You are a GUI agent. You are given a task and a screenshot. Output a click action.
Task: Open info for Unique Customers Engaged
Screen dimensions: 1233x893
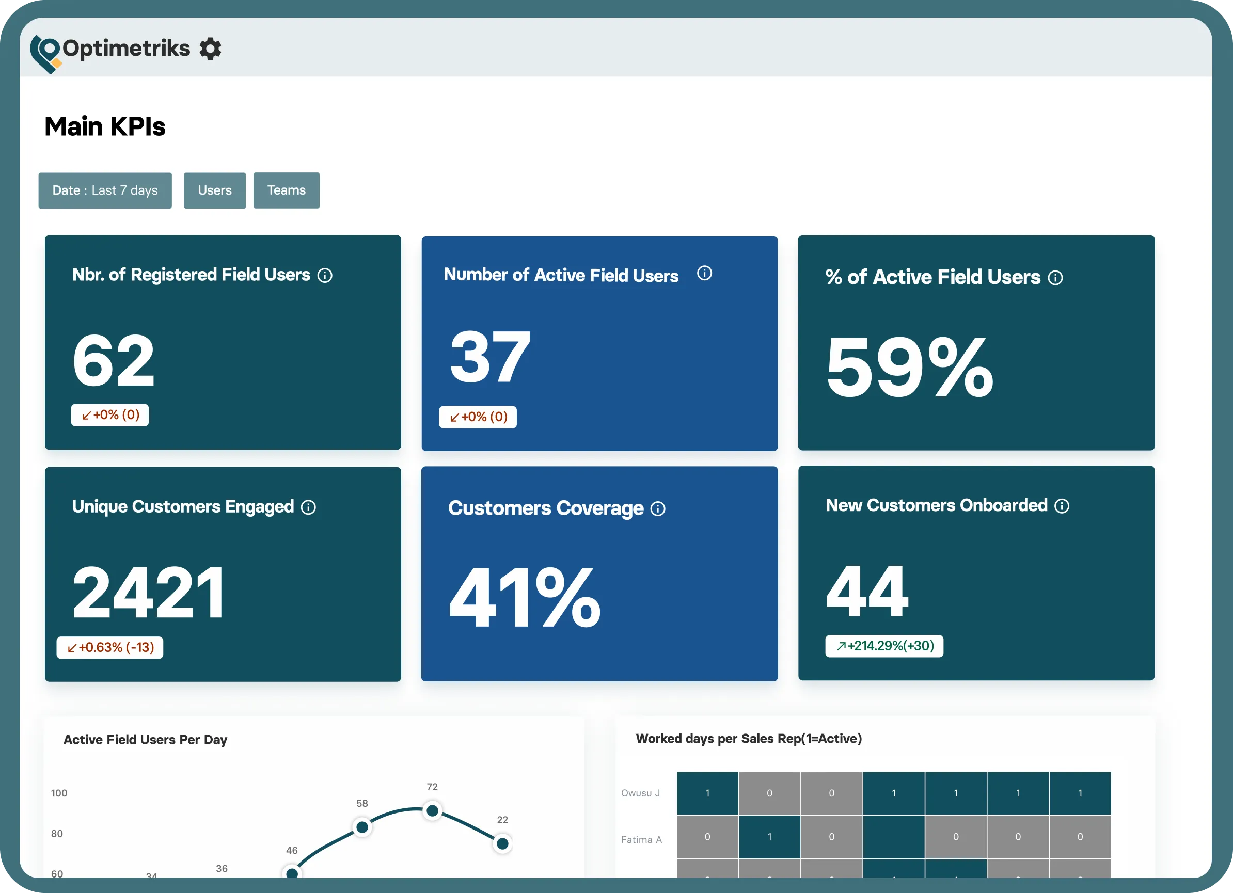click(308, 507)
